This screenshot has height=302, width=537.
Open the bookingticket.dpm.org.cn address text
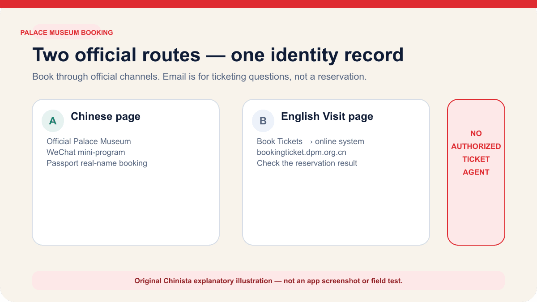tap(302, 152)
